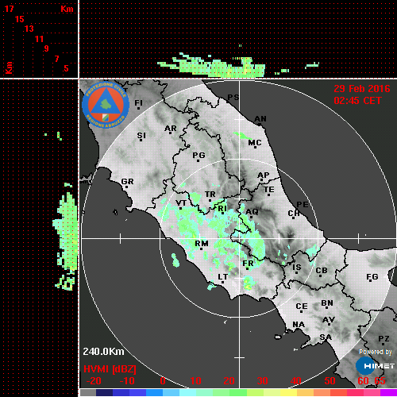Viewport: 397px width, 397px height.
Task: Click the date text 29 Feb 2016
Action: [x=362, y=89]
